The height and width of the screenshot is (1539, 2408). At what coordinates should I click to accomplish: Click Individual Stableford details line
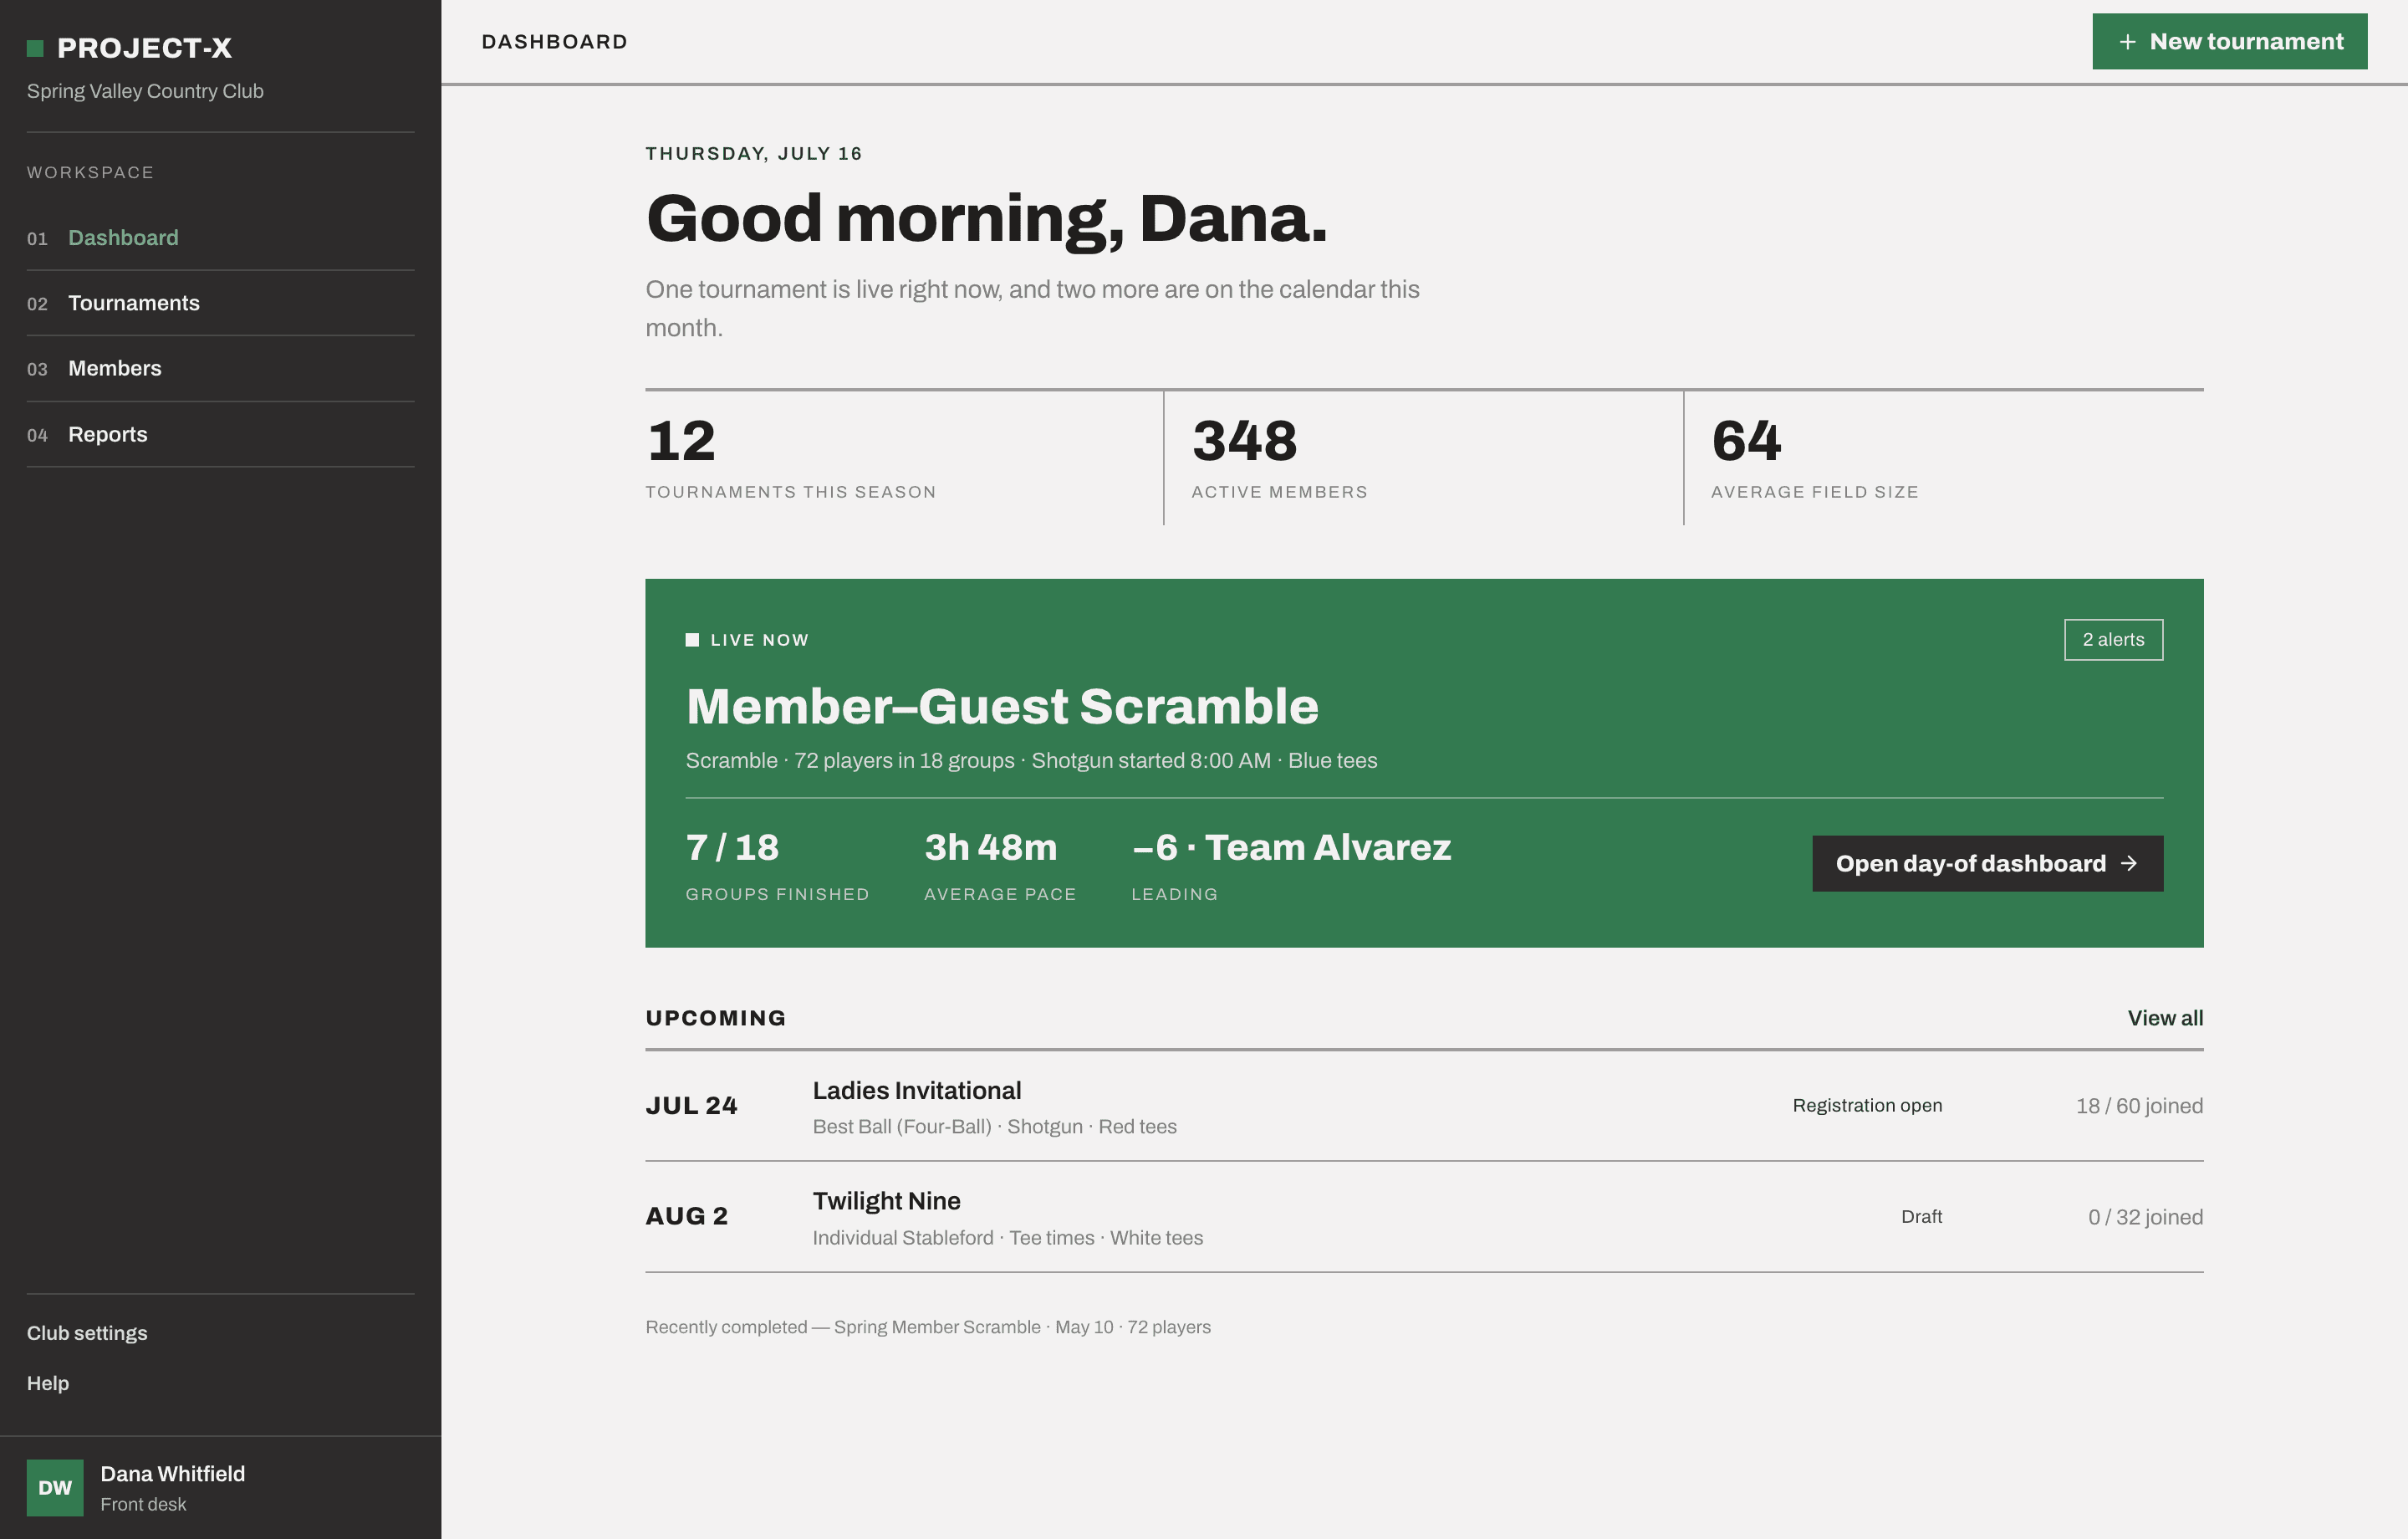(1007, 1238)
